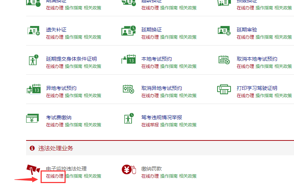The width and height of the screenshot is (294, 191).
Task: Click 在线办理 under 延期提交身体条件证明
Action: (x=55, y=66)
